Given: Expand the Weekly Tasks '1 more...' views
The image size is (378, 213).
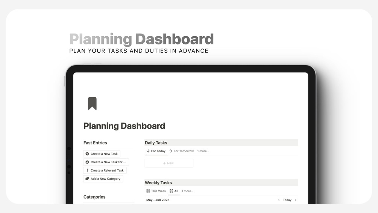Looking at the screenshot, I should (x=187, y=191).
